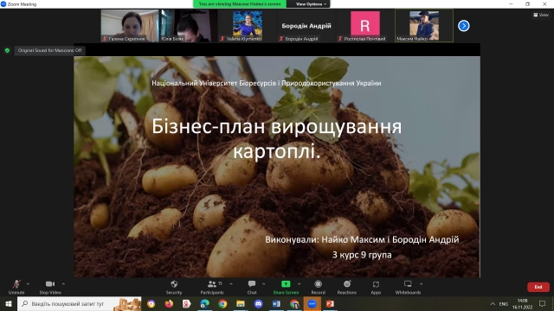Open the Reactions menu
The width and height of the screenshot is (554, 311).
[x=347, y=287]
